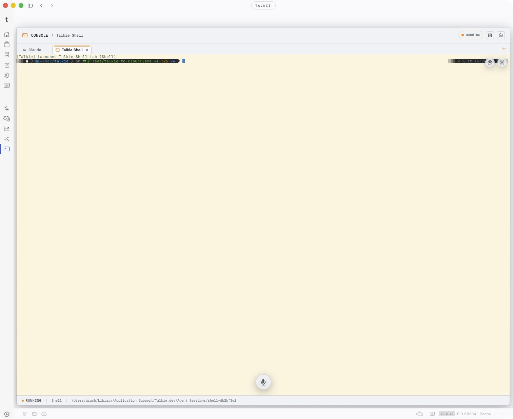Go back with the left chevron

click(41, 6)
